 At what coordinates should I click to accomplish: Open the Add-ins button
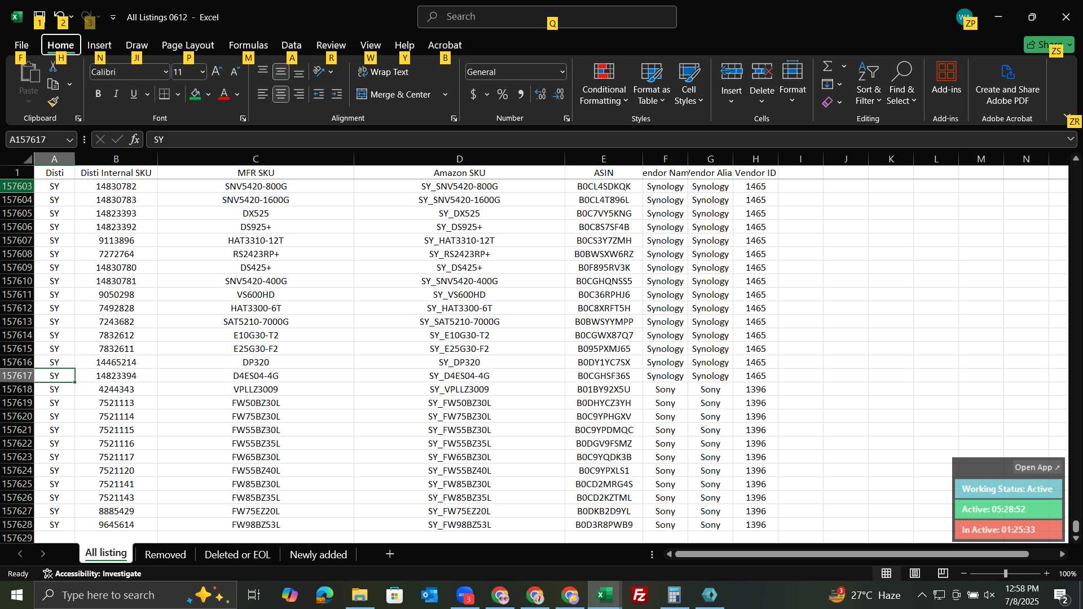coord(946,78)
